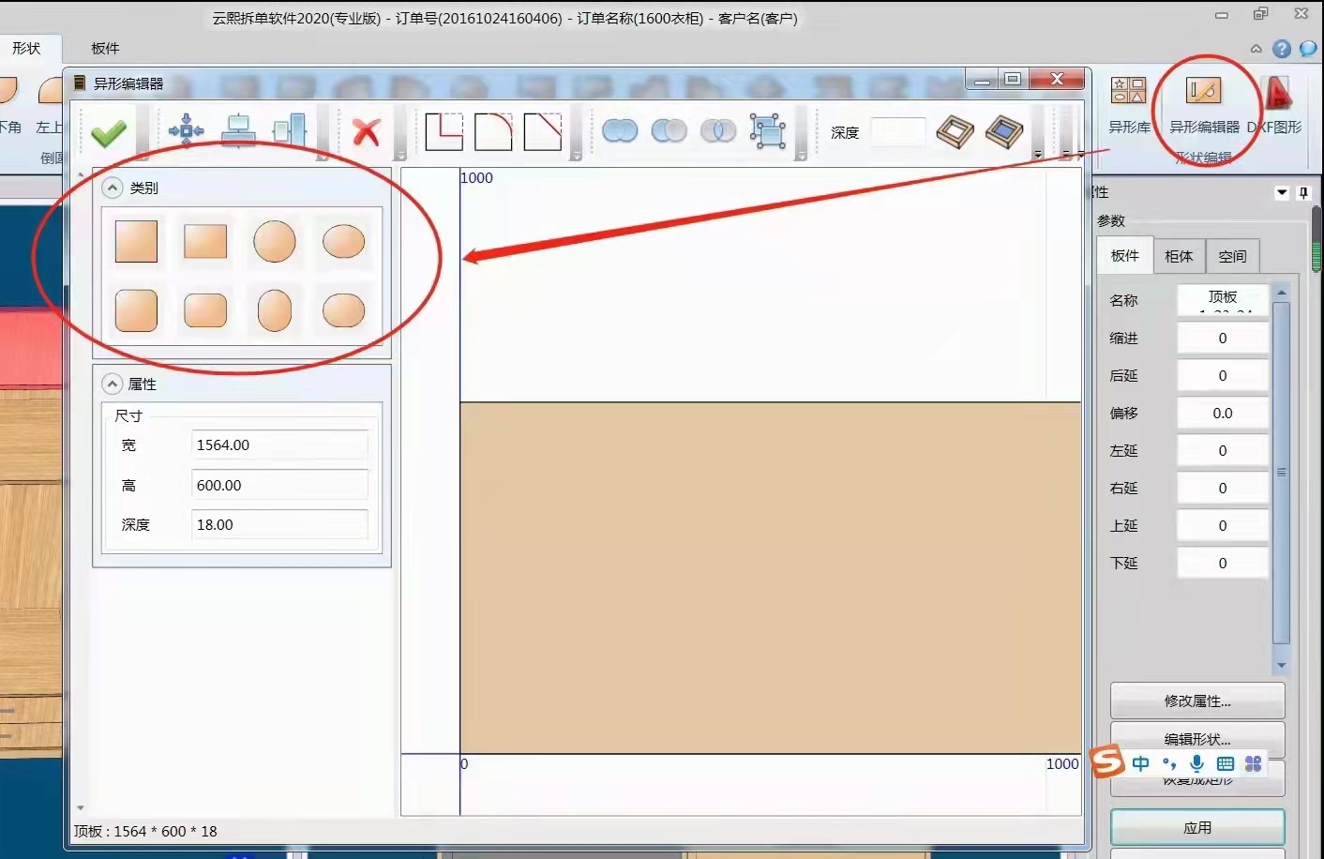Confirm shape with the green checkmark
Image resolution: width=1324 pixels, height=859 pixels.
coord(109,133)
